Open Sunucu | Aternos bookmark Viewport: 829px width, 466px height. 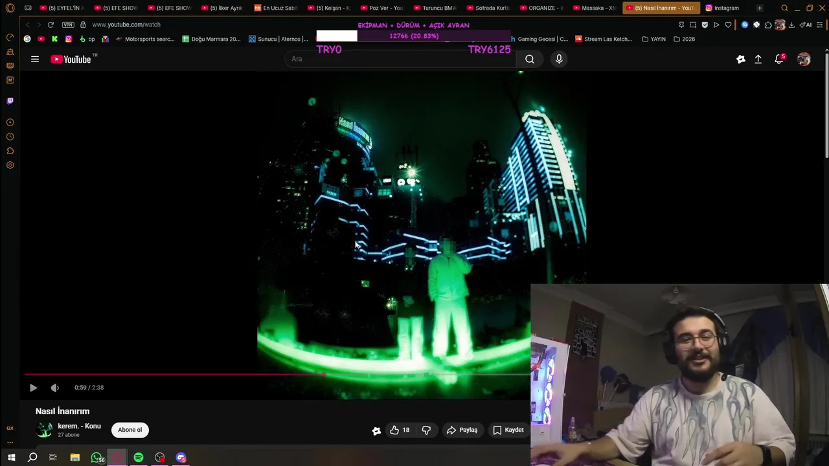(278, 39)
